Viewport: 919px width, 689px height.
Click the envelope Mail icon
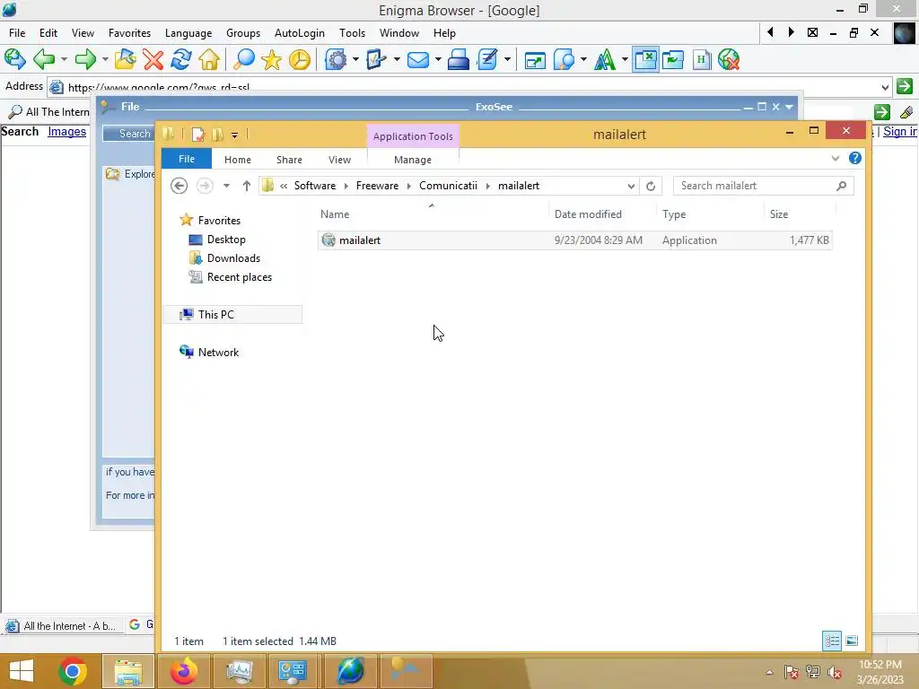pos(418,59)
